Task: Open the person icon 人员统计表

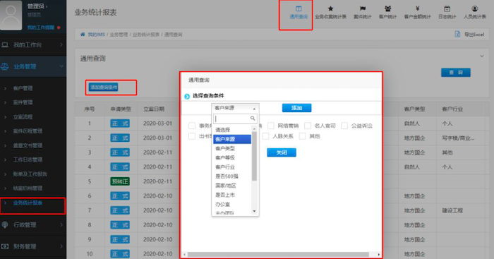Action: (475, 8)
